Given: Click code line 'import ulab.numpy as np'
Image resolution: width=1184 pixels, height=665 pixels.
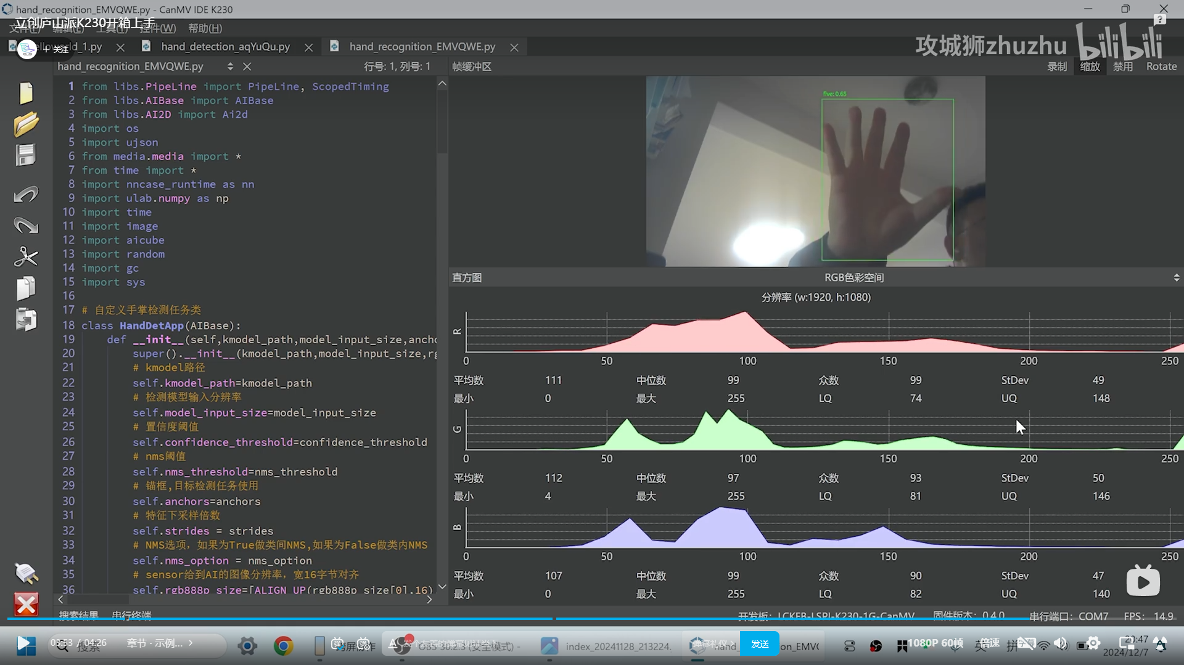Looking at the screenshot, I should (x=155, y=198).
